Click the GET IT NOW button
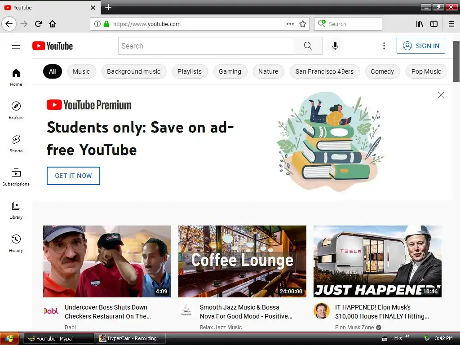 tap(73, 176)
